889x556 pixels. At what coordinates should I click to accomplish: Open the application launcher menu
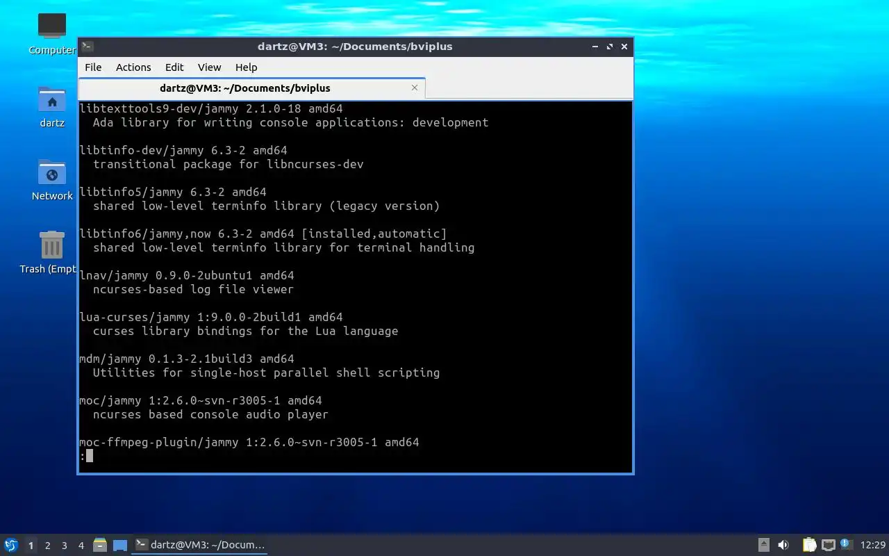point(11,545)
